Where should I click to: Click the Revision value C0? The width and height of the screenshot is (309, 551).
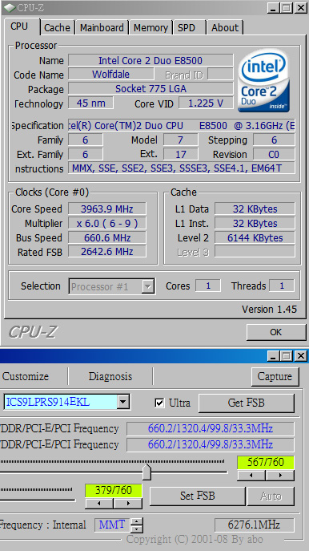pyautogui.click(x=274, y=154)
